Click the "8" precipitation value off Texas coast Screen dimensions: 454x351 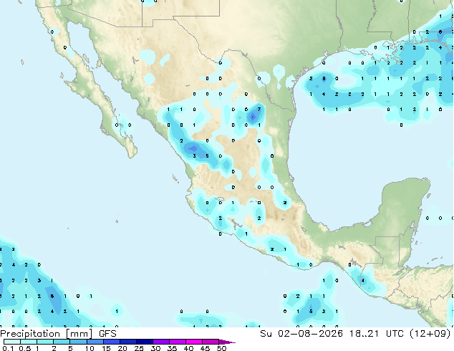[324, 79]
